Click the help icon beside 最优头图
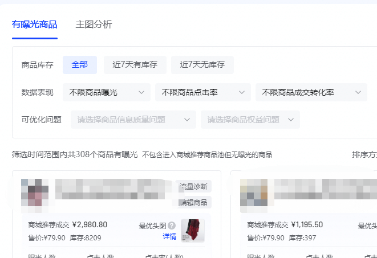The width and height of the screenshot is (377, 258). coord(172,226)
